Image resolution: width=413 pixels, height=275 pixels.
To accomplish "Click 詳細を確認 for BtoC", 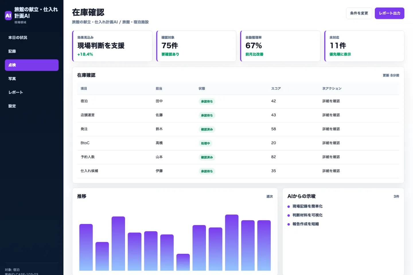I will pyautogui.click(x=331, y=143).
